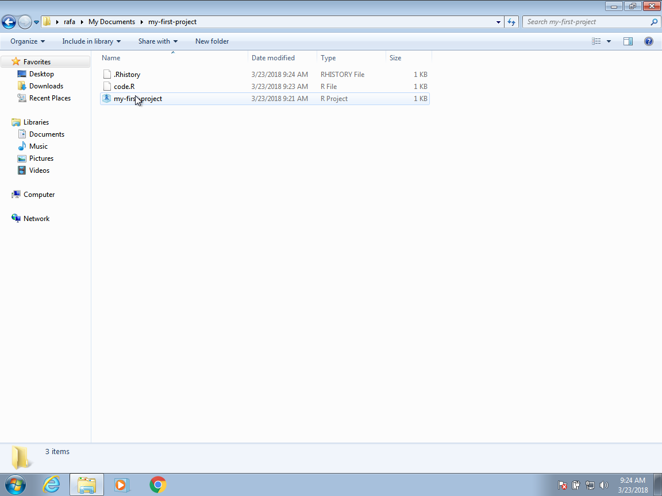Image resolution: width=662 pixels, height=496 pixels.
Task: Refresh the folder view
Action: pyautogui.click(x=511, y=22)
